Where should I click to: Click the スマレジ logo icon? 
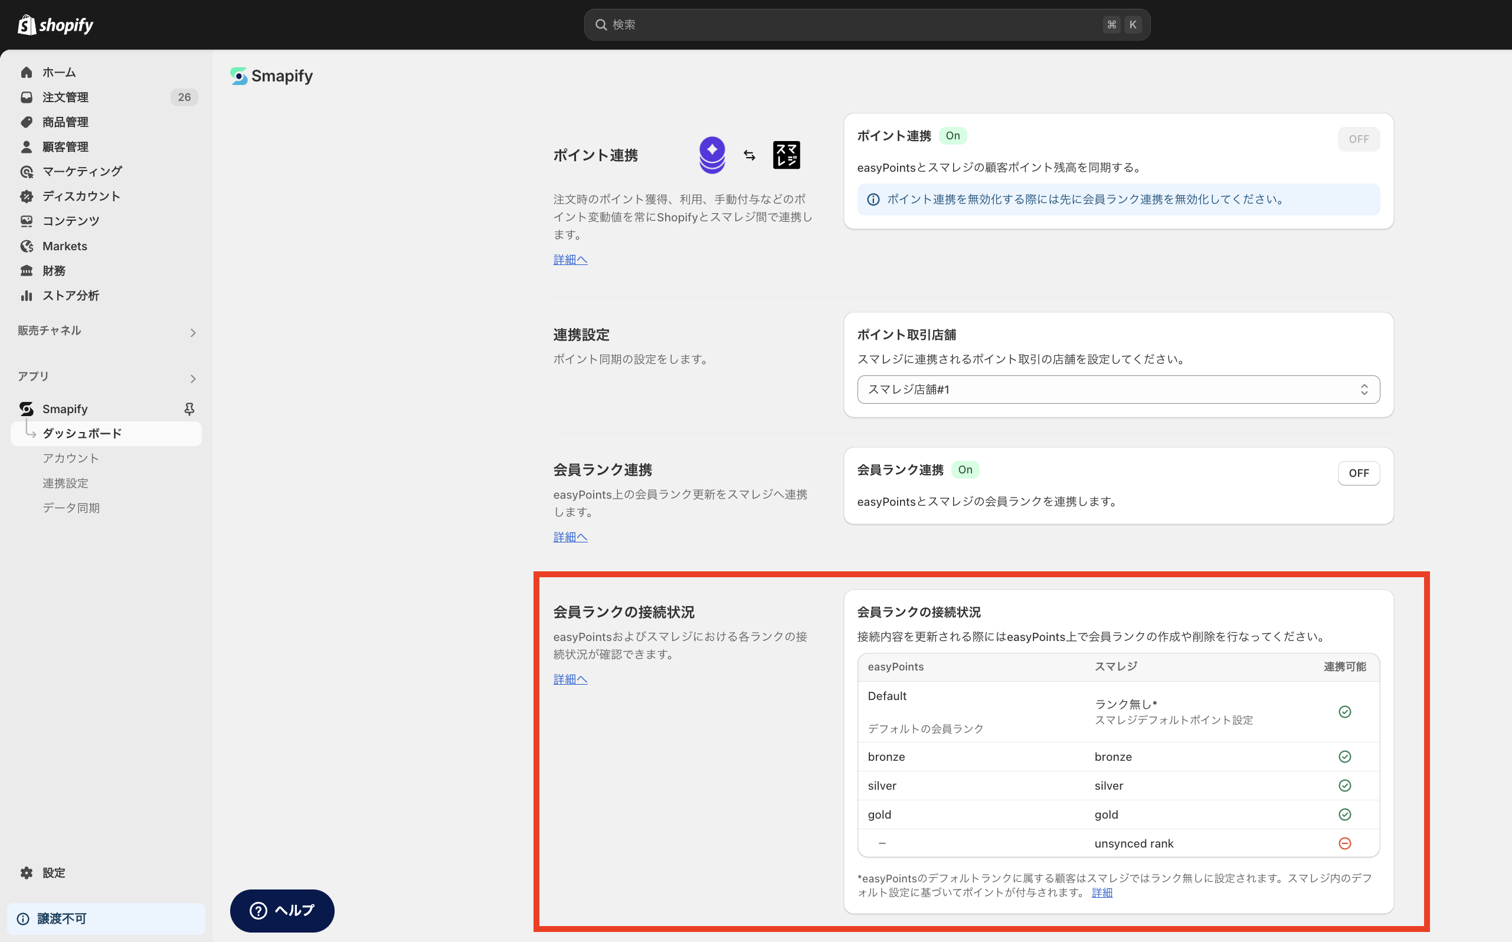tap(786, 155)
